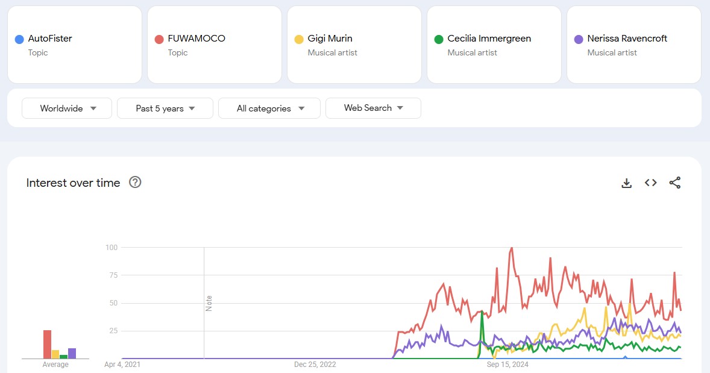
Task: Click the yellow Gigi Murin color dot
Action: click(299, 39)
